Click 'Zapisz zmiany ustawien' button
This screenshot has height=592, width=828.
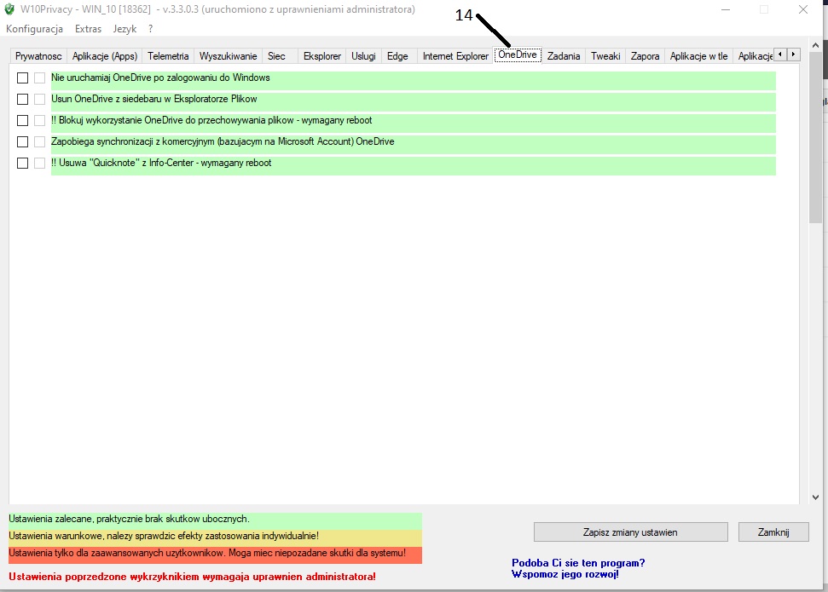click(630, 532)
